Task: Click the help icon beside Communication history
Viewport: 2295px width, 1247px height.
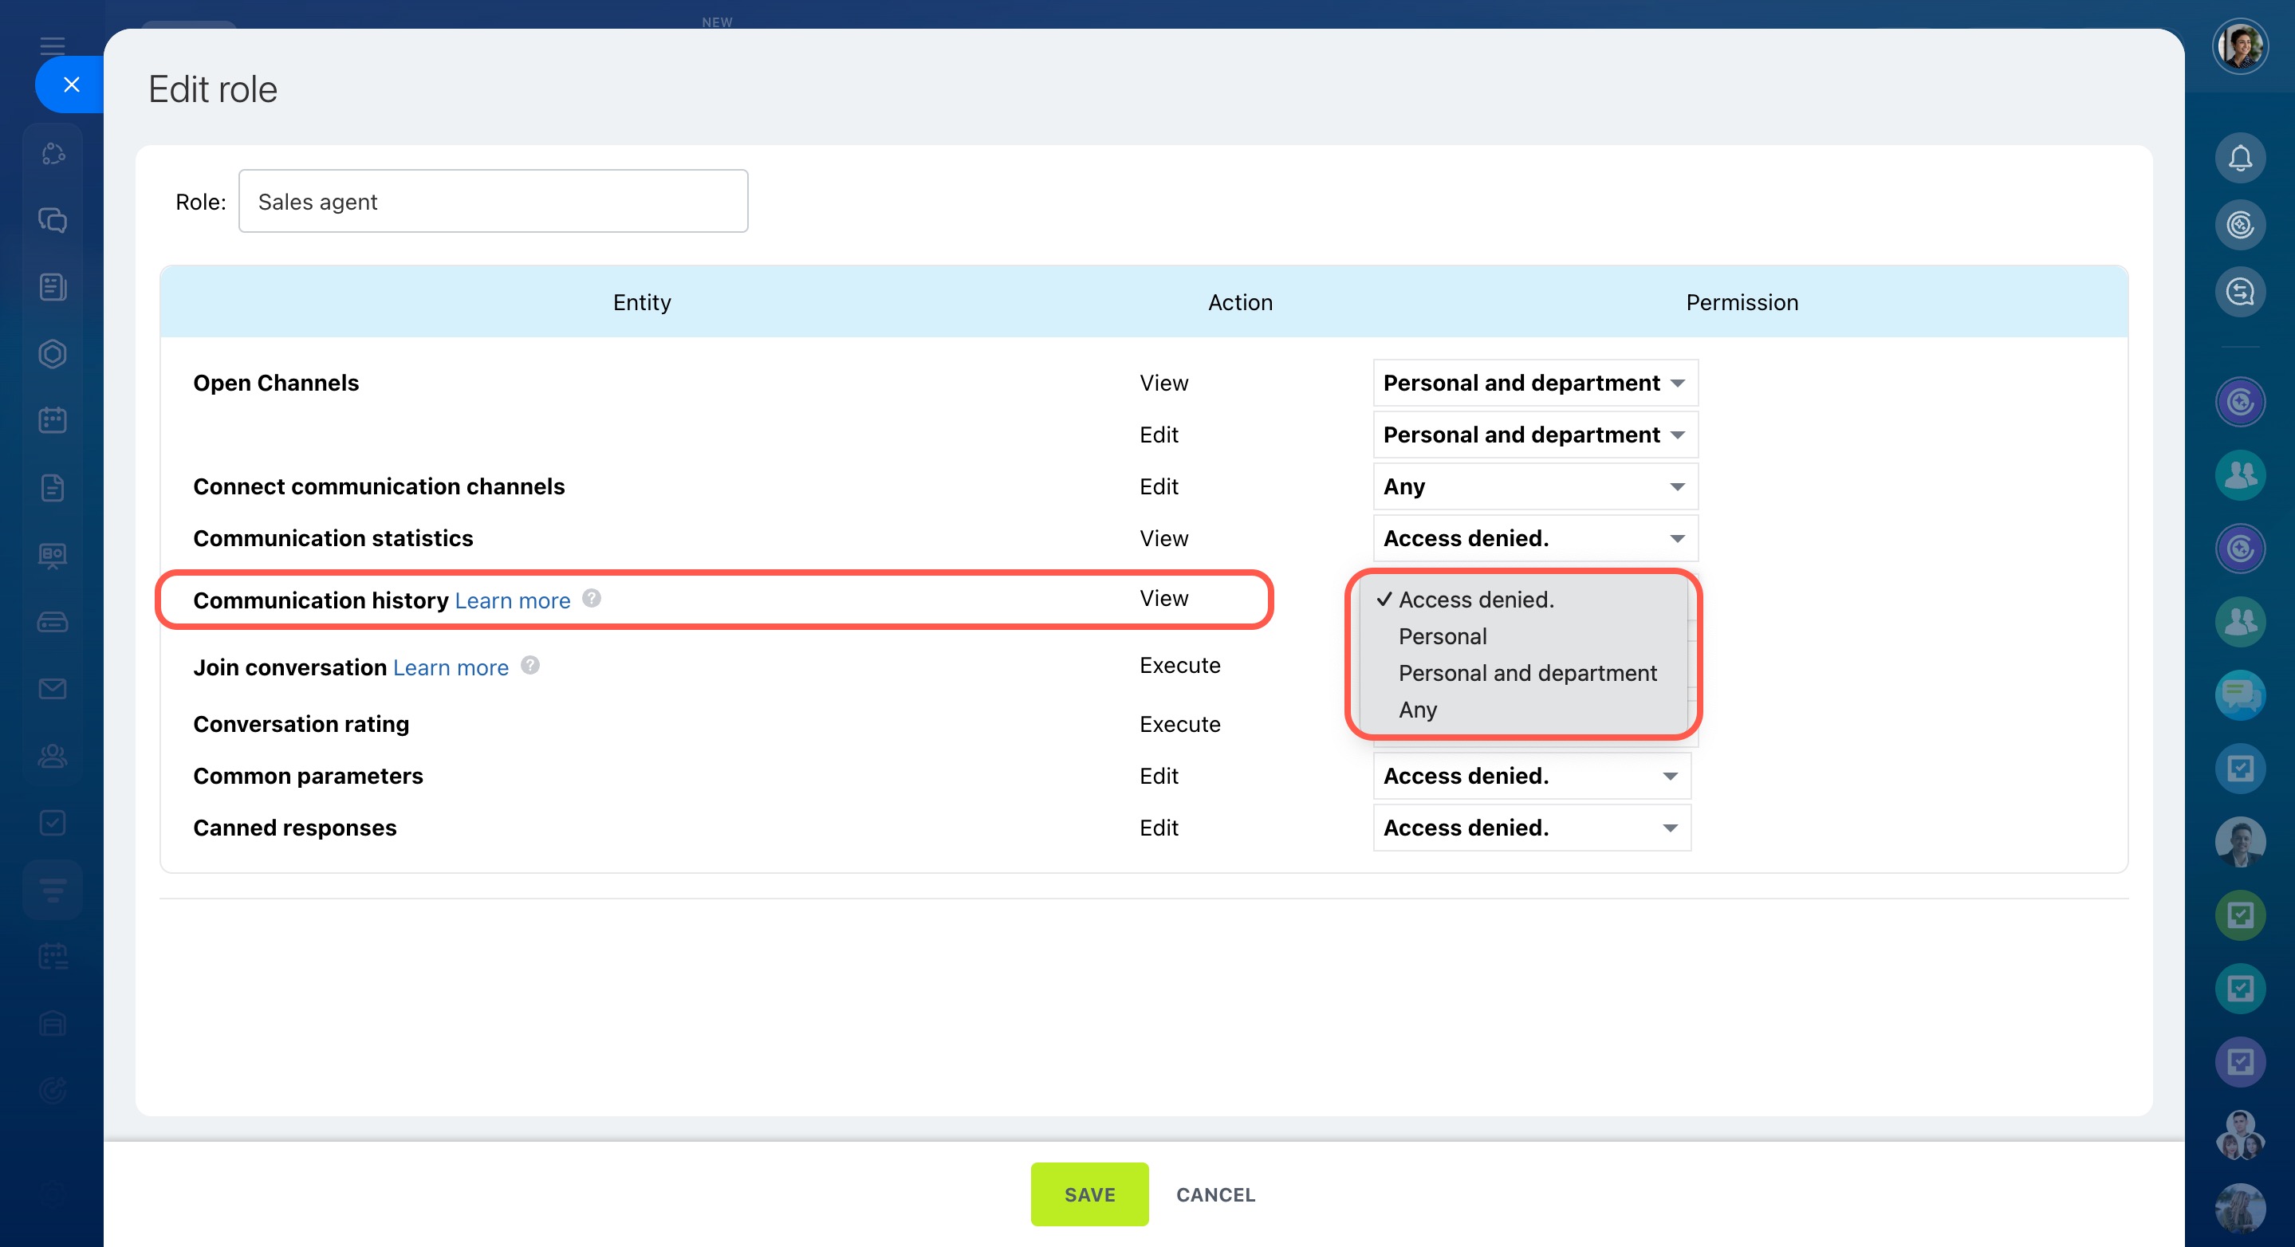Action: [592, 599]
